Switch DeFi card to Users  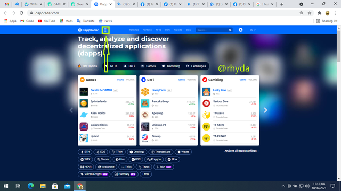pos(182,80)
